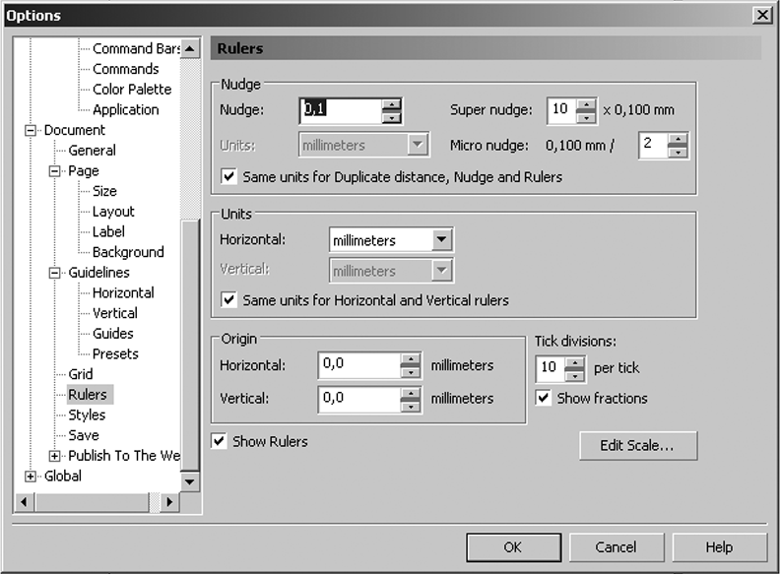Select Presets under Guidelines
The height and width of the screenshot is (574, 780).
tap(115, 354)
